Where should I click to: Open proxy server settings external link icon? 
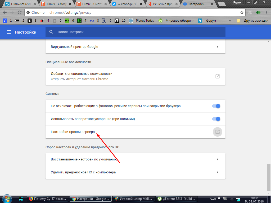(217, 132)
